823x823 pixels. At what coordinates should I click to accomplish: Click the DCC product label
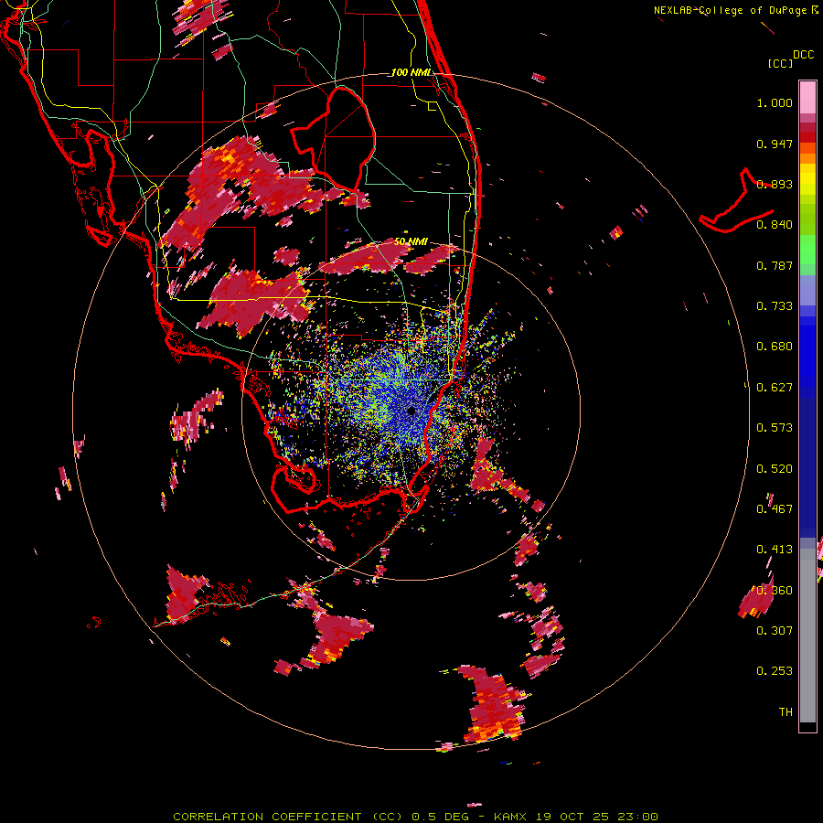[804, 55]
